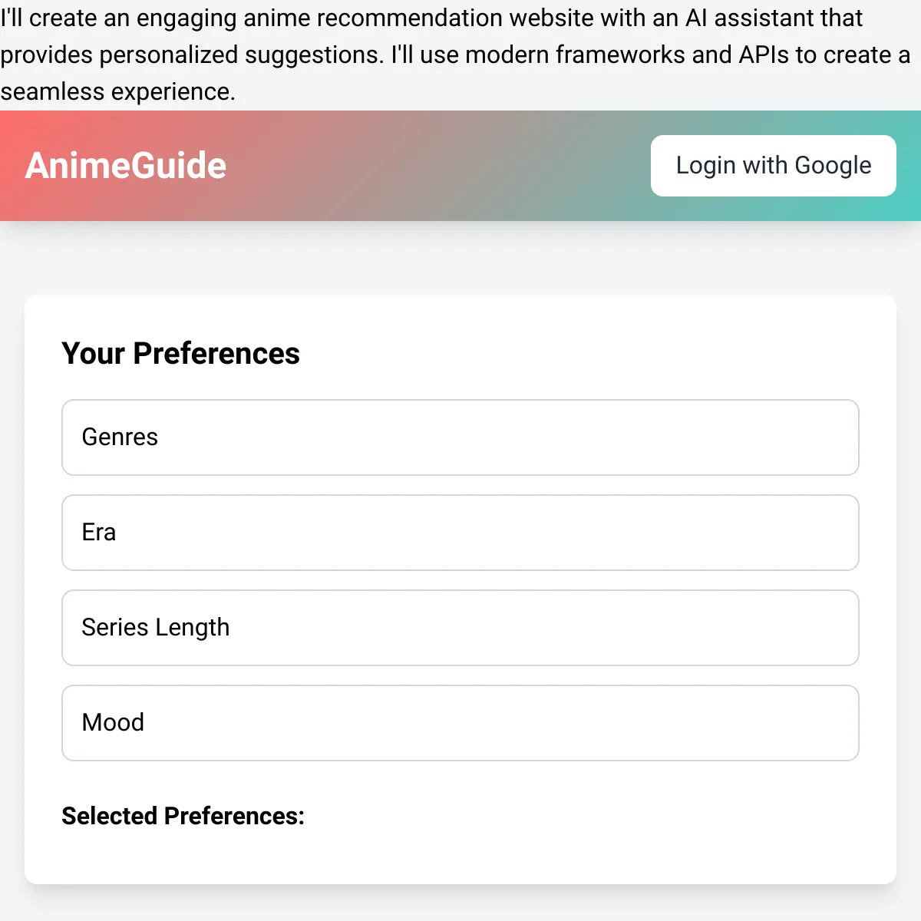Click the "seamless experience." text line
921x921 pixels.
[117, 91]
